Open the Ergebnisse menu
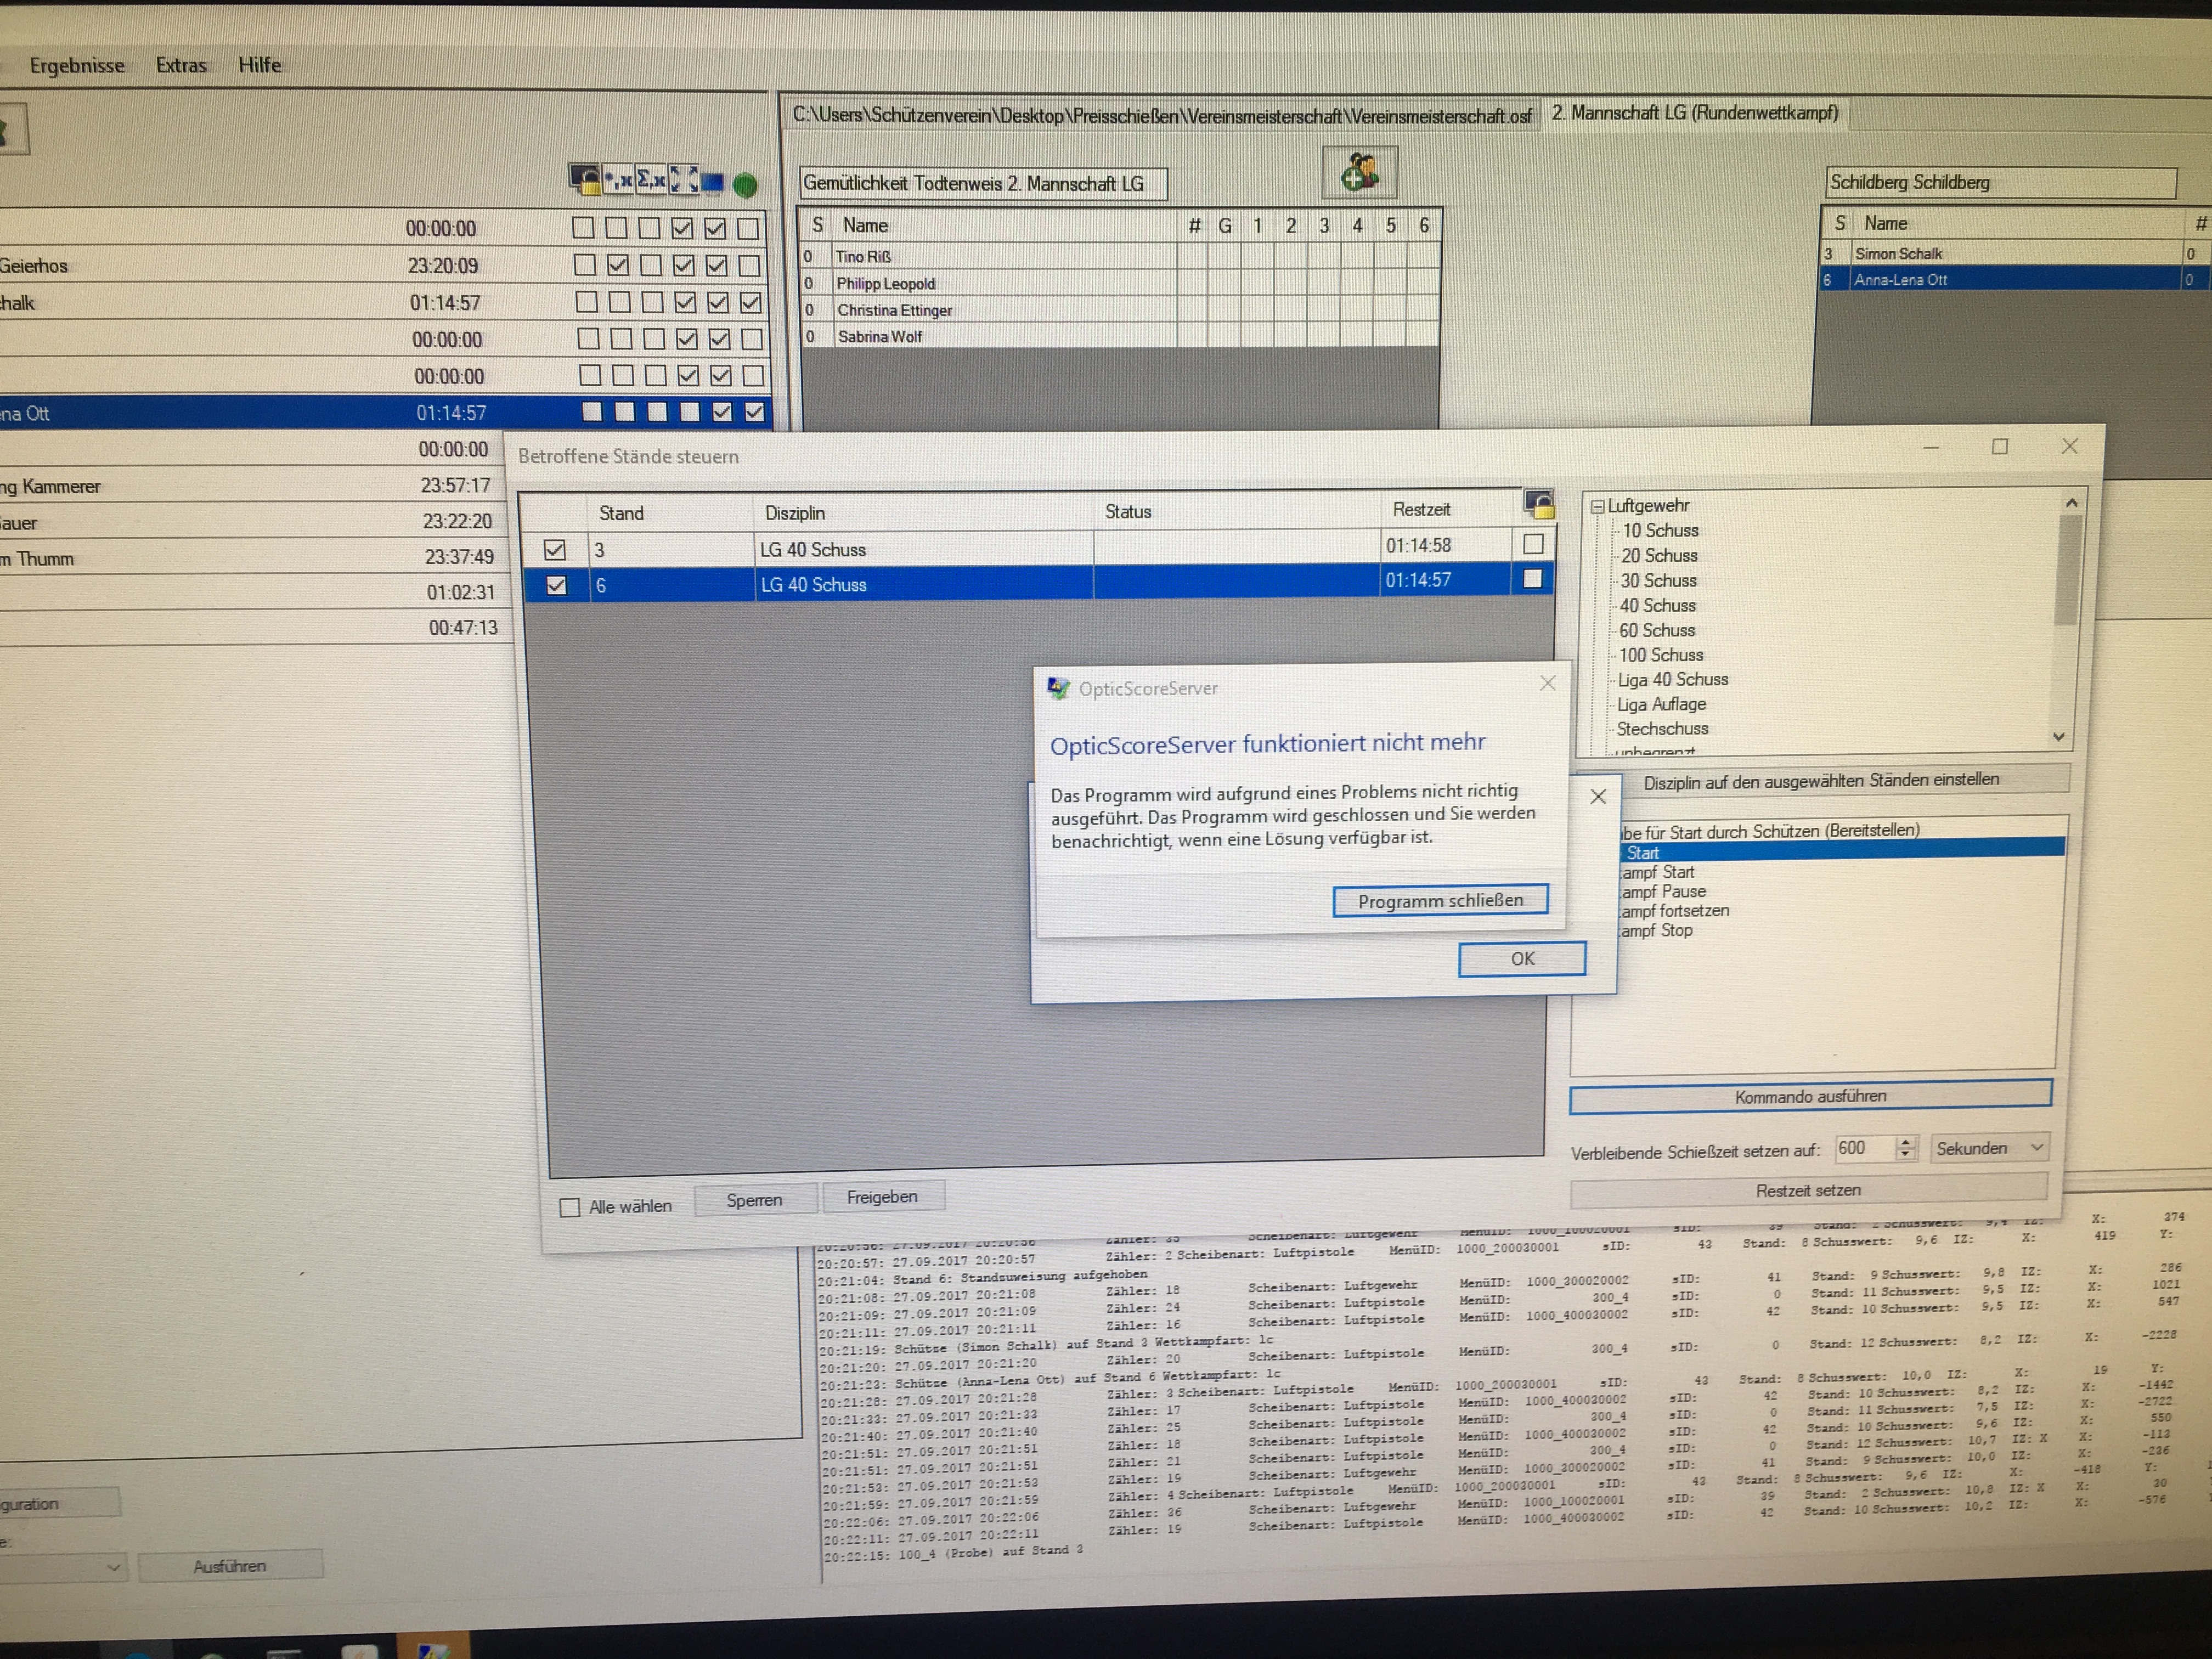The height and width of the screenshot is (1659, 2212). point(77,66)
